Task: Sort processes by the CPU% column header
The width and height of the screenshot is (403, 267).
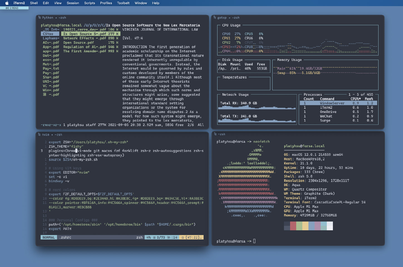Action: [x=355, y=99]
